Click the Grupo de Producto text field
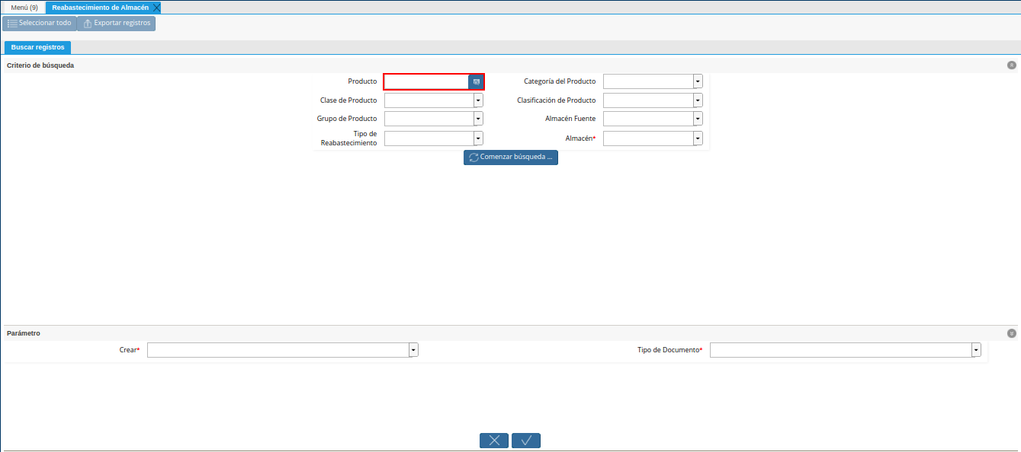The image size is (1021, 452). (x=429, y=119)
